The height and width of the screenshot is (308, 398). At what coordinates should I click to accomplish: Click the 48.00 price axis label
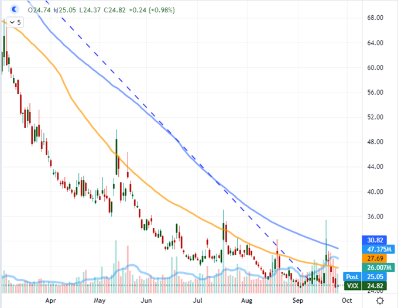pyautogui.click(x=375, y=142)
